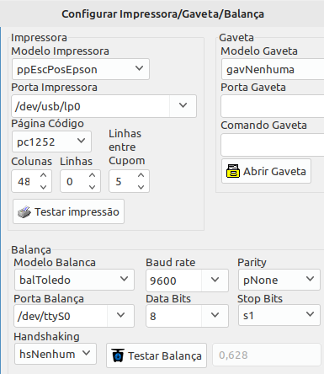Expand the Data Bits 8 dropdown
324x374 pixels.
(215, 315)
